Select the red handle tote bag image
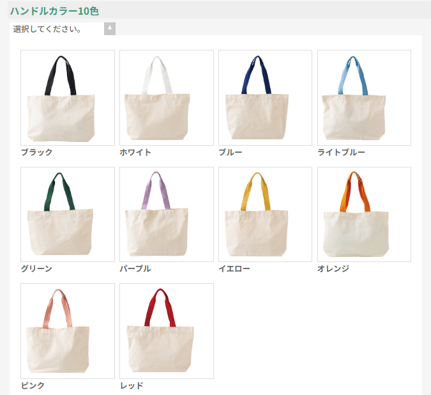 coord(167,331)
